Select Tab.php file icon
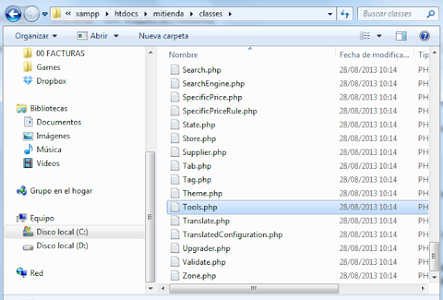443x300 pixels. coord(175,166)
